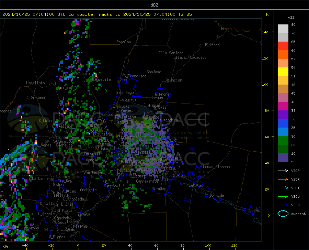The image size is (309, 250).
Task: Pick the slate 5-10 dBZ swatch
Action: (283, 158)
